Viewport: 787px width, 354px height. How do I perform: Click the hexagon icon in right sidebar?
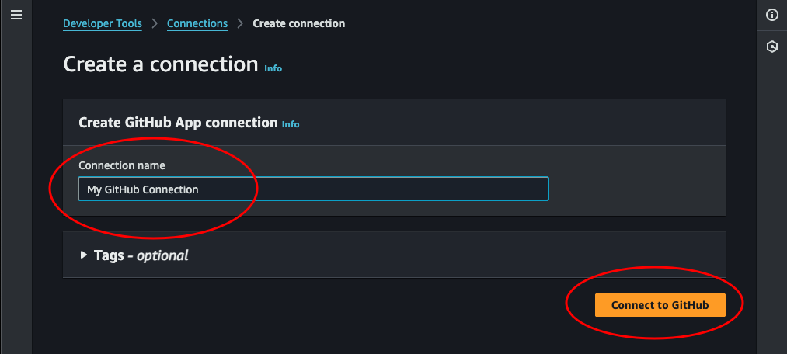[771, 47]
